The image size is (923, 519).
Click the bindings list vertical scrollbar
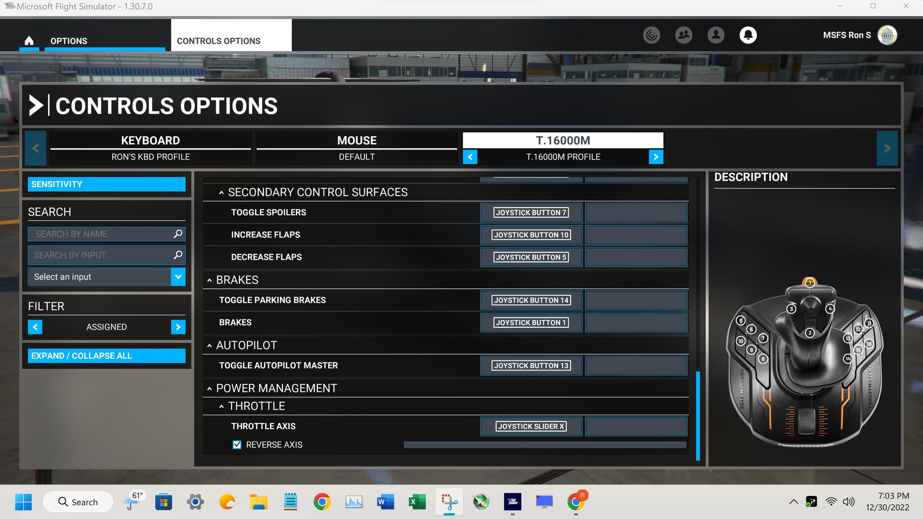698,416
